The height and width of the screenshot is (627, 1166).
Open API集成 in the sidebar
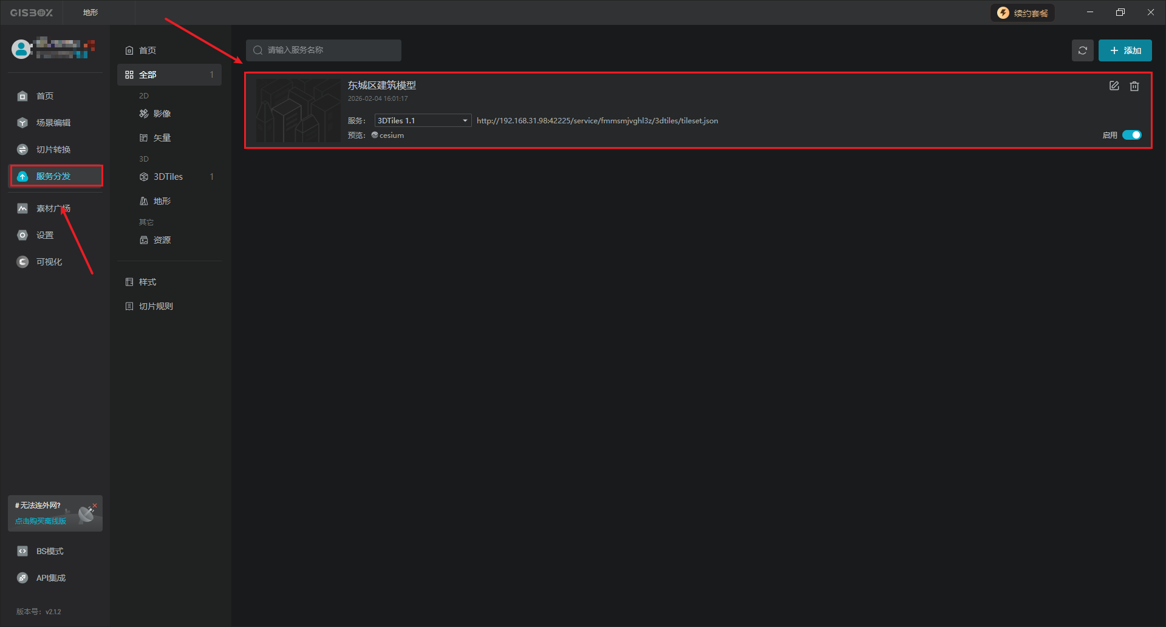50,578
